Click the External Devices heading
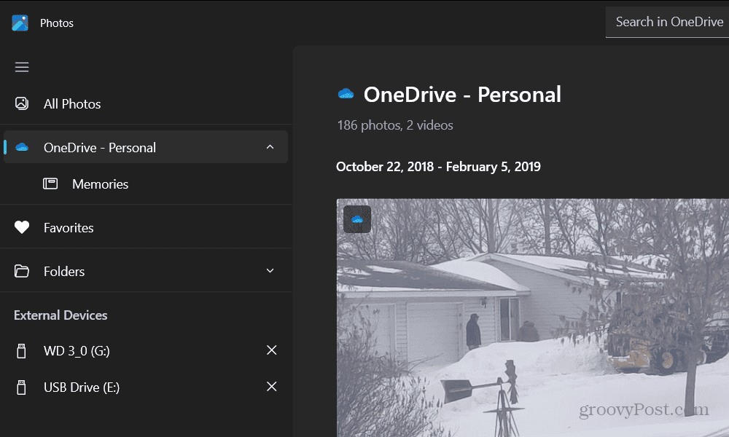Image resolution: width=729 pixels, height=437 pixels. 61,315
